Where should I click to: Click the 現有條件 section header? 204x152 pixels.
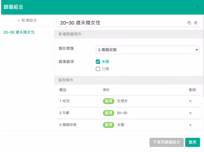pyautogui.click(x=129, y=80)
